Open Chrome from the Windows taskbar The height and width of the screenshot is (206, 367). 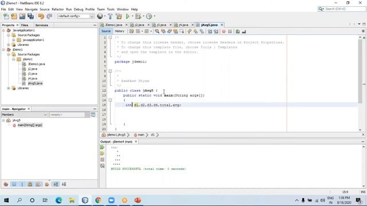[98, 200]
